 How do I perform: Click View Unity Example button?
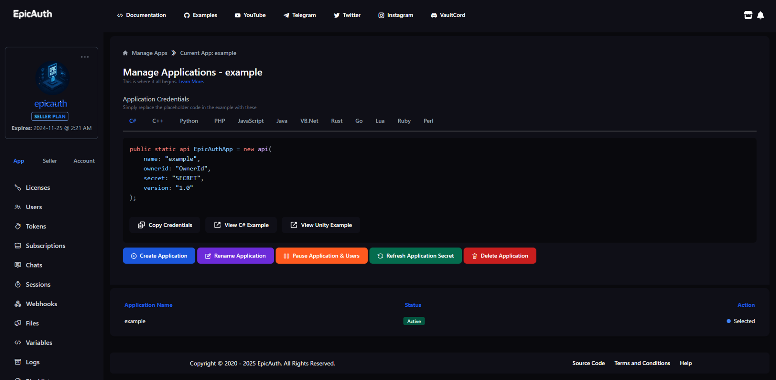click(x=321, y=225)
